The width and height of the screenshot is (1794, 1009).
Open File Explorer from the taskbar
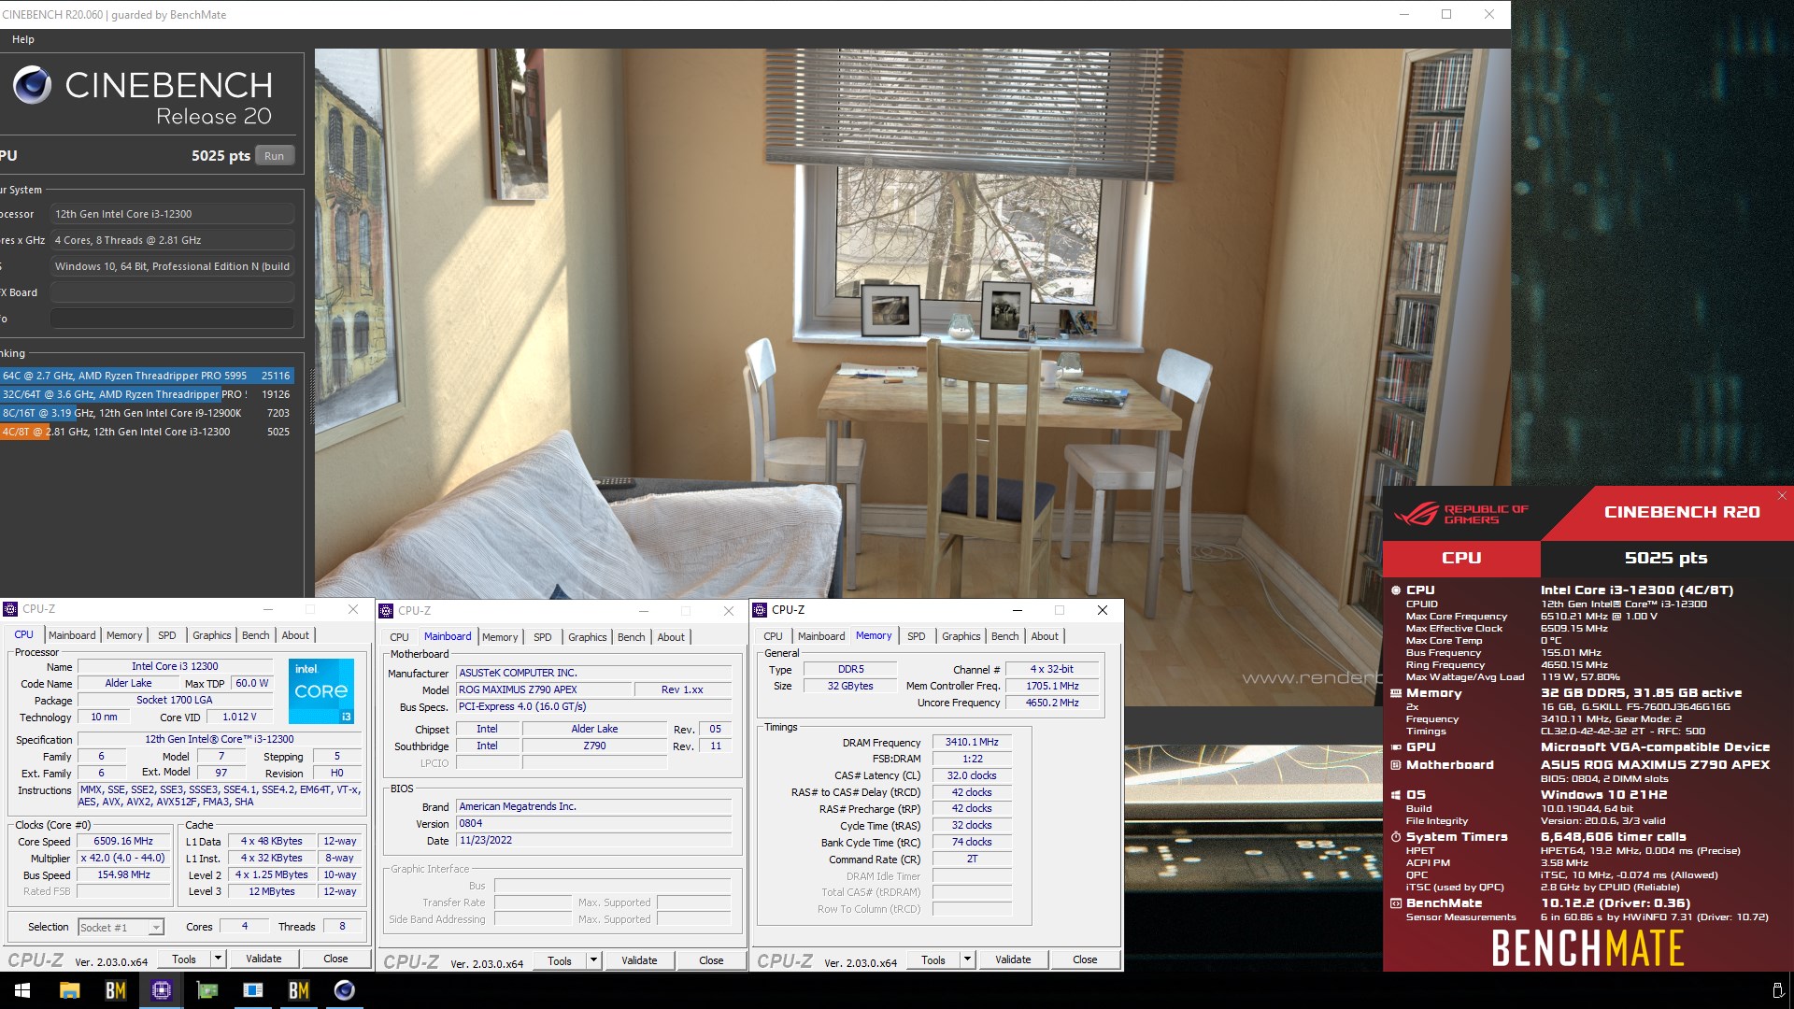click(70, 990)
